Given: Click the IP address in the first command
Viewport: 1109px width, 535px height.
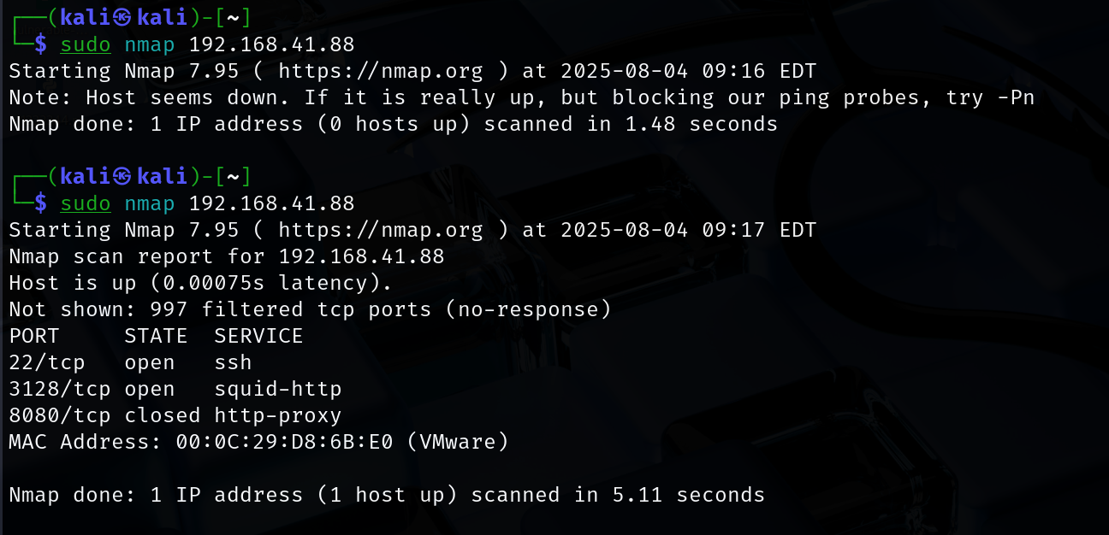Looking at the screenshot, I should click(271, 44).
